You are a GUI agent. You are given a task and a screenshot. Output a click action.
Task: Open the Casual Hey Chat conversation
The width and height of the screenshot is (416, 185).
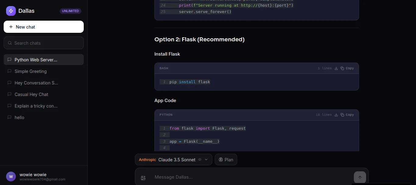coord(44,94)
